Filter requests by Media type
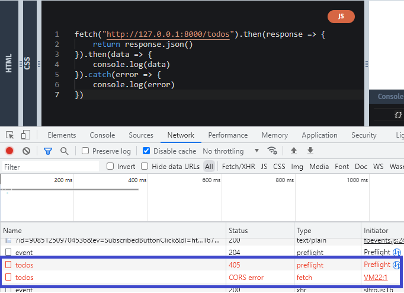This screenshot has height=293, width=404. tap(319, 167)
